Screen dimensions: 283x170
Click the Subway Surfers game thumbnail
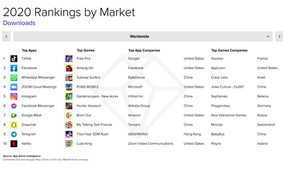[69, 78]
